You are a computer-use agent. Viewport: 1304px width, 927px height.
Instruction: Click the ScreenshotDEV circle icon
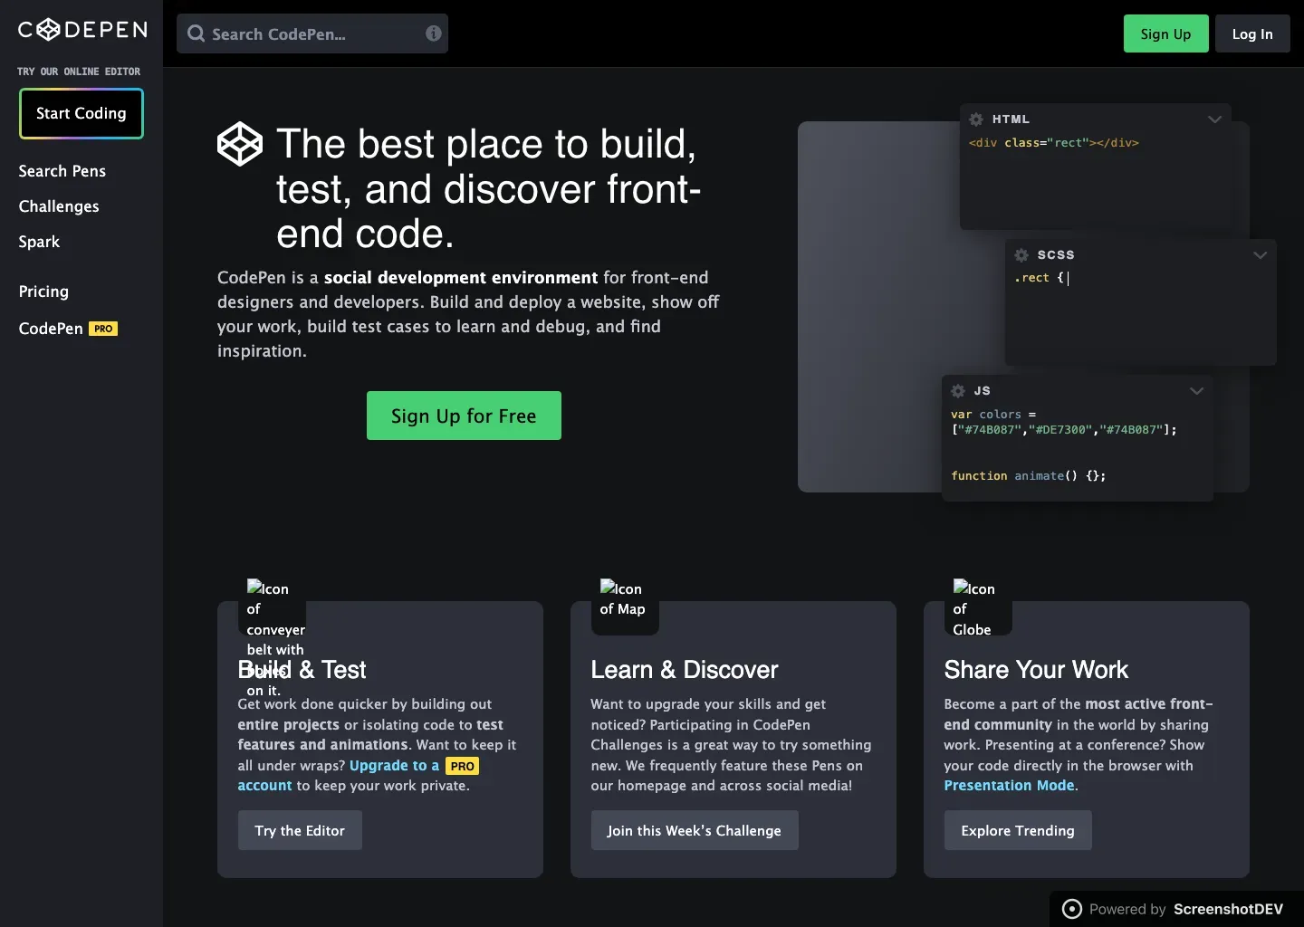click(x=1072, y=909)
